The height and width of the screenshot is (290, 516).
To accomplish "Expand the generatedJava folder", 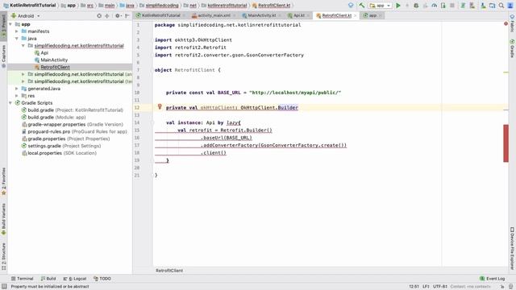I will 17,89.
